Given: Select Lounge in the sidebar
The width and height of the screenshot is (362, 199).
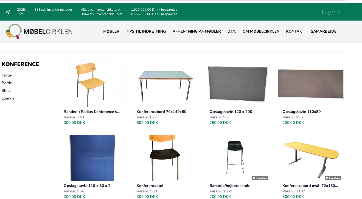Looking at the screenshot, I should (8, 98).
